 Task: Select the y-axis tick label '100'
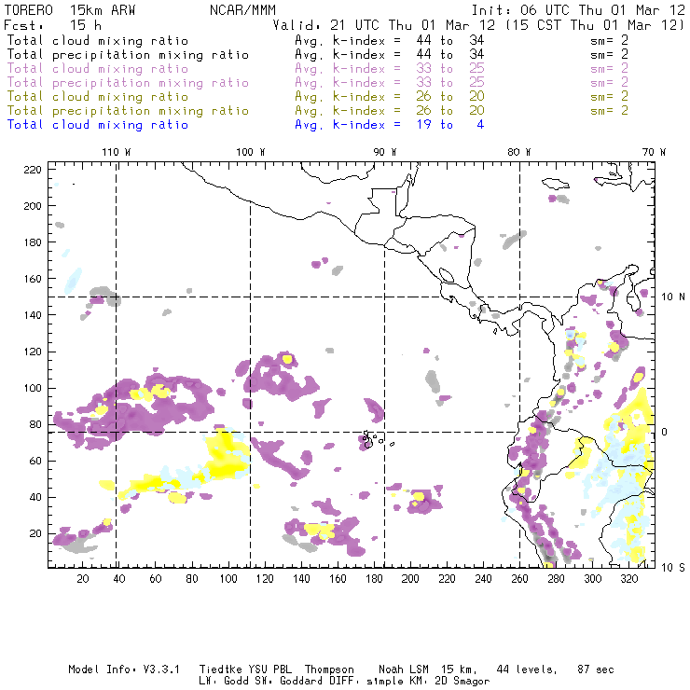point(33,388)
